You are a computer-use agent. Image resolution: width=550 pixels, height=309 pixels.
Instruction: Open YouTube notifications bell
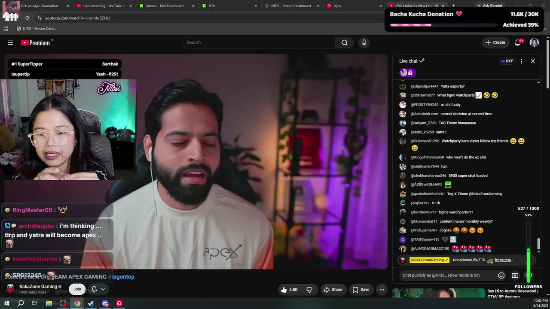(518, 42)
